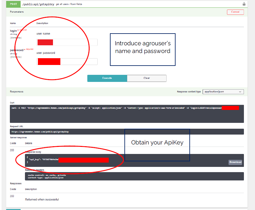
Task: Click the Cancel button
Action: pos(235,12)
